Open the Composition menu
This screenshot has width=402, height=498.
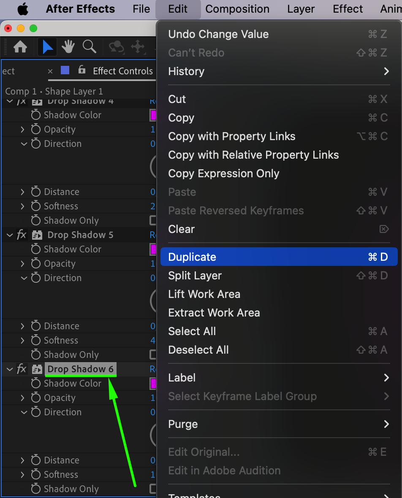[x=237, y=9]
